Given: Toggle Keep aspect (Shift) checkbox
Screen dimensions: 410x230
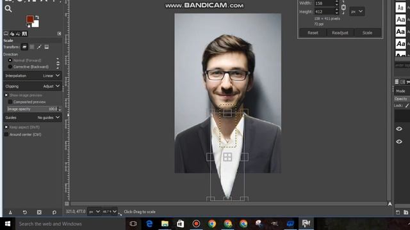Looking at the screenshot, I should pyautogui.click(x=6, y=127).
